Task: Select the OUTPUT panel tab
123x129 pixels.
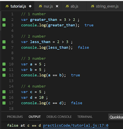Action: click(35, 117)
